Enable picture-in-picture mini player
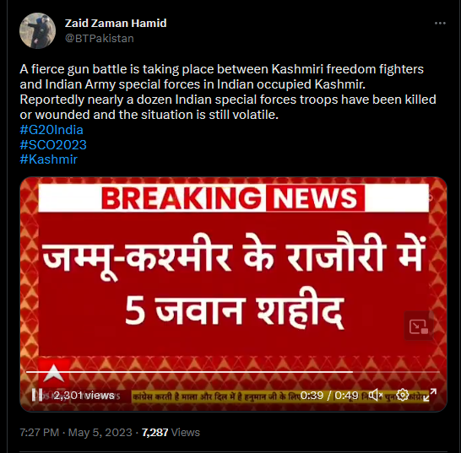461x453 pixels. click(x=419, y=326)
